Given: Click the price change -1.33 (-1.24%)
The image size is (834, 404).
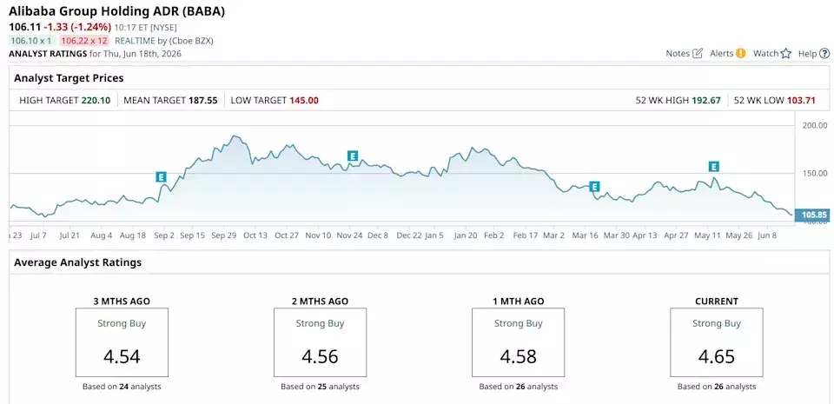Looking at the screenshot, I should pyautogui.click(x=77, y=27).
